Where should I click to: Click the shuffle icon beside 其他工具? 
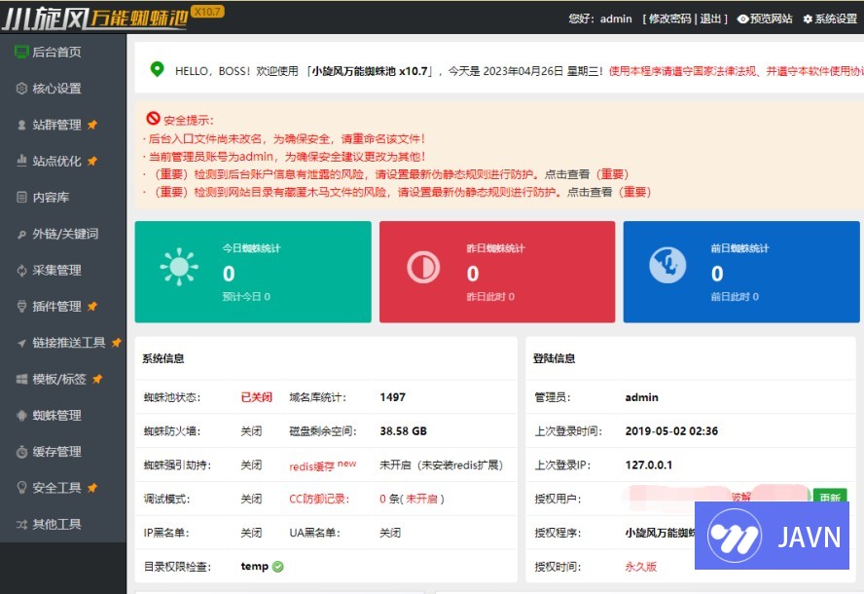click(x=21, y=524)
